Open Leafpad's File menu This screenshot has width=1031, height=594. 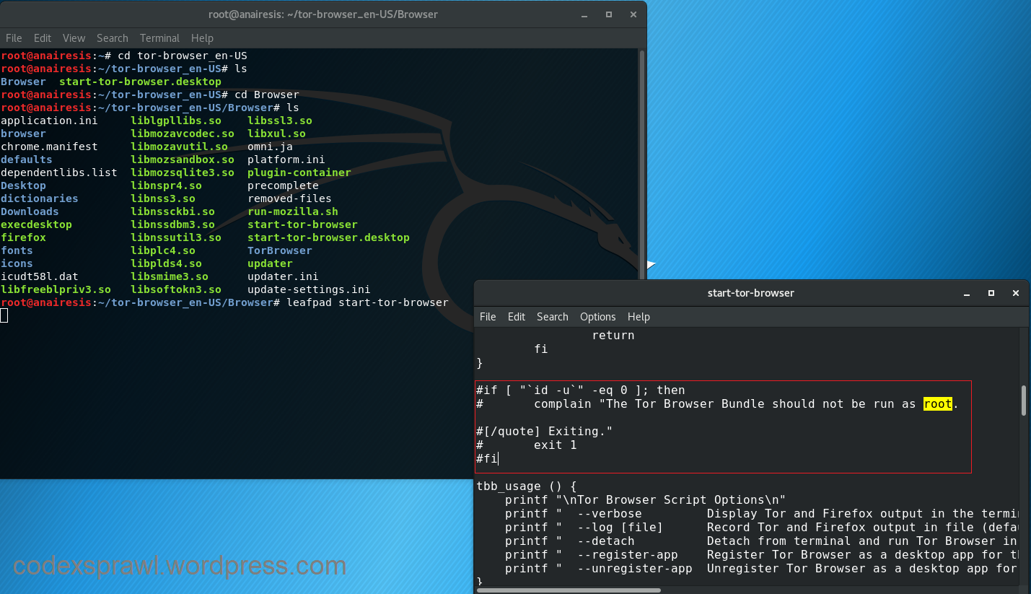488,317
